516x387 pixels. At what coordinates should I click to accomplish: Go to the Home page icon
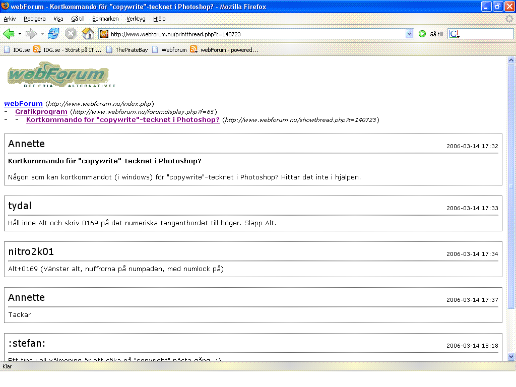(88, 34)
